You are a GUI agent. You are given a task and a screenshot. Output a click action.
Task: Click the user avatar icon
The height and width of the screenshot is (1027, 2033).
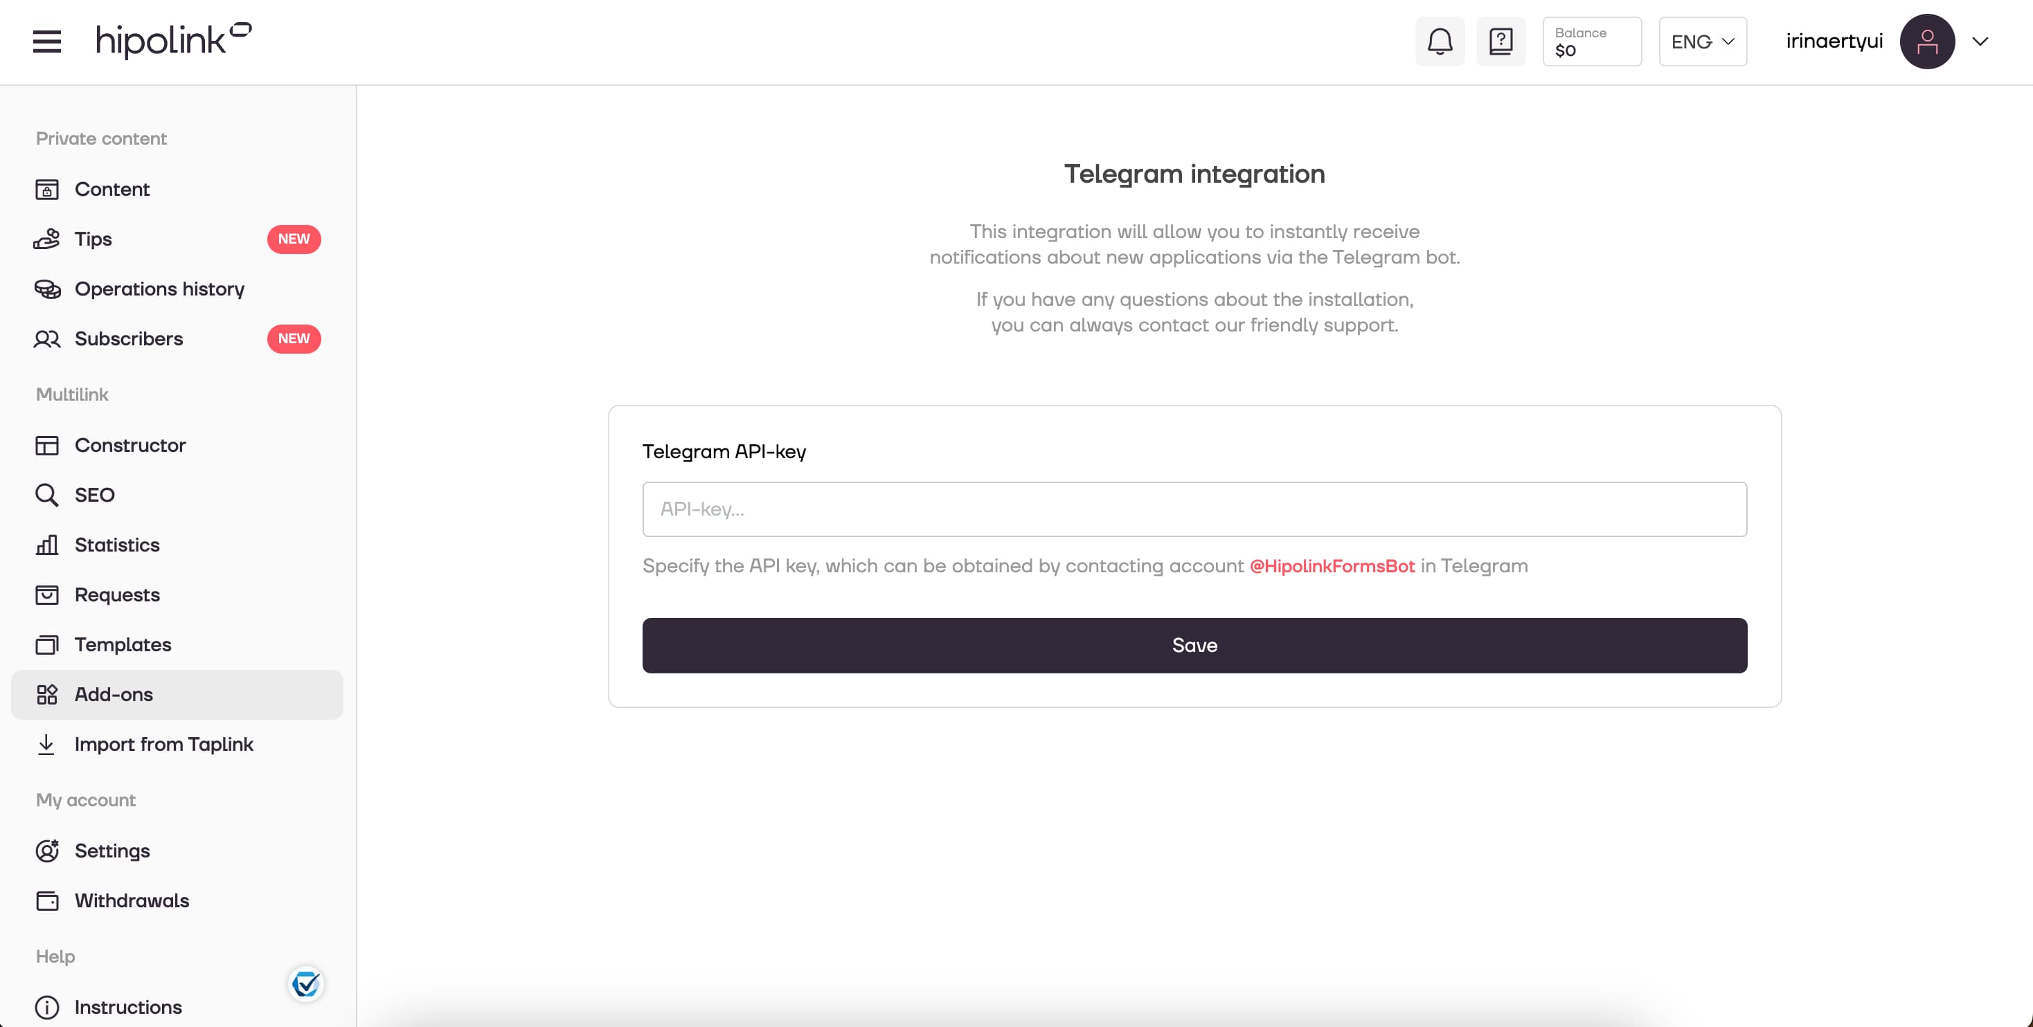1926,41
